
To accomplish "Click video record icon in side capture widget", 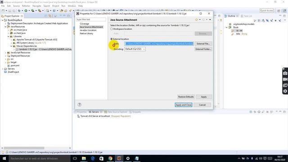I will coord(285,79).
